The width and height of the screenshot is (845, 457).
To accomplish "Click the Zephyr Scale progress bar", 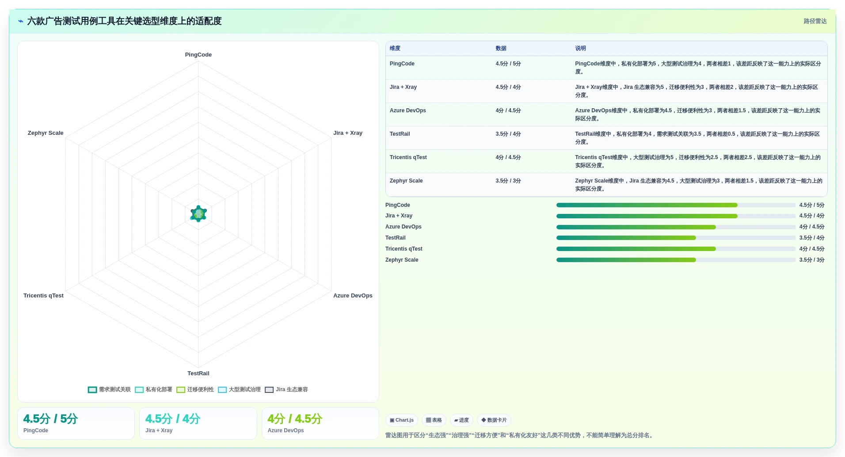I will pos(676,260).
